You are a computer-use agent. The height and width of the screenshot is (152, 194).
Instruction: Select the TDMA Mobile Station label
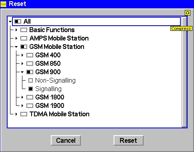point(60,114)
